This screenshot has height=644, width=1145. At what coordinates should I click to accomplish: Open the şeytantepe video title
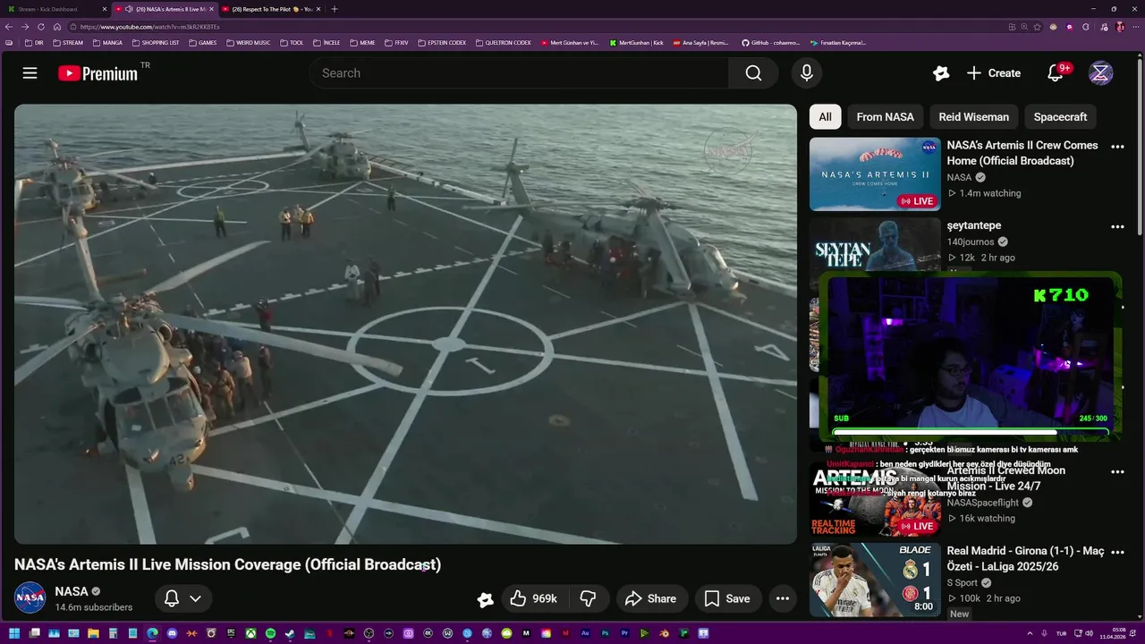click(974, 225)
